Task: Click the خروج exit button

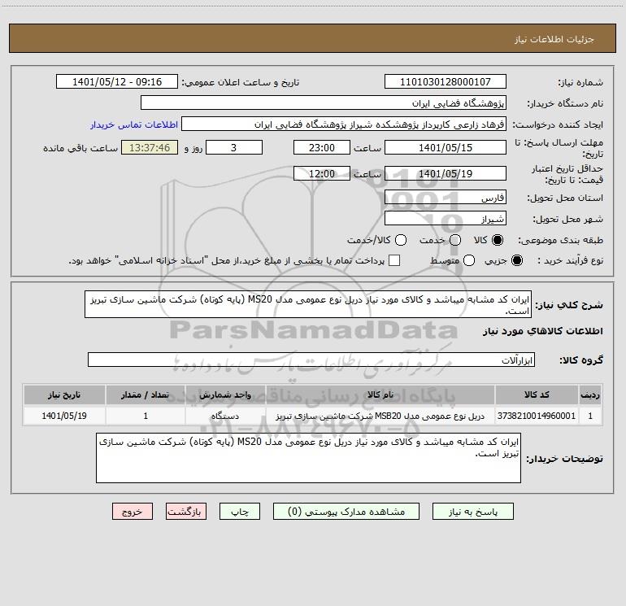Action: click(133, 512)
